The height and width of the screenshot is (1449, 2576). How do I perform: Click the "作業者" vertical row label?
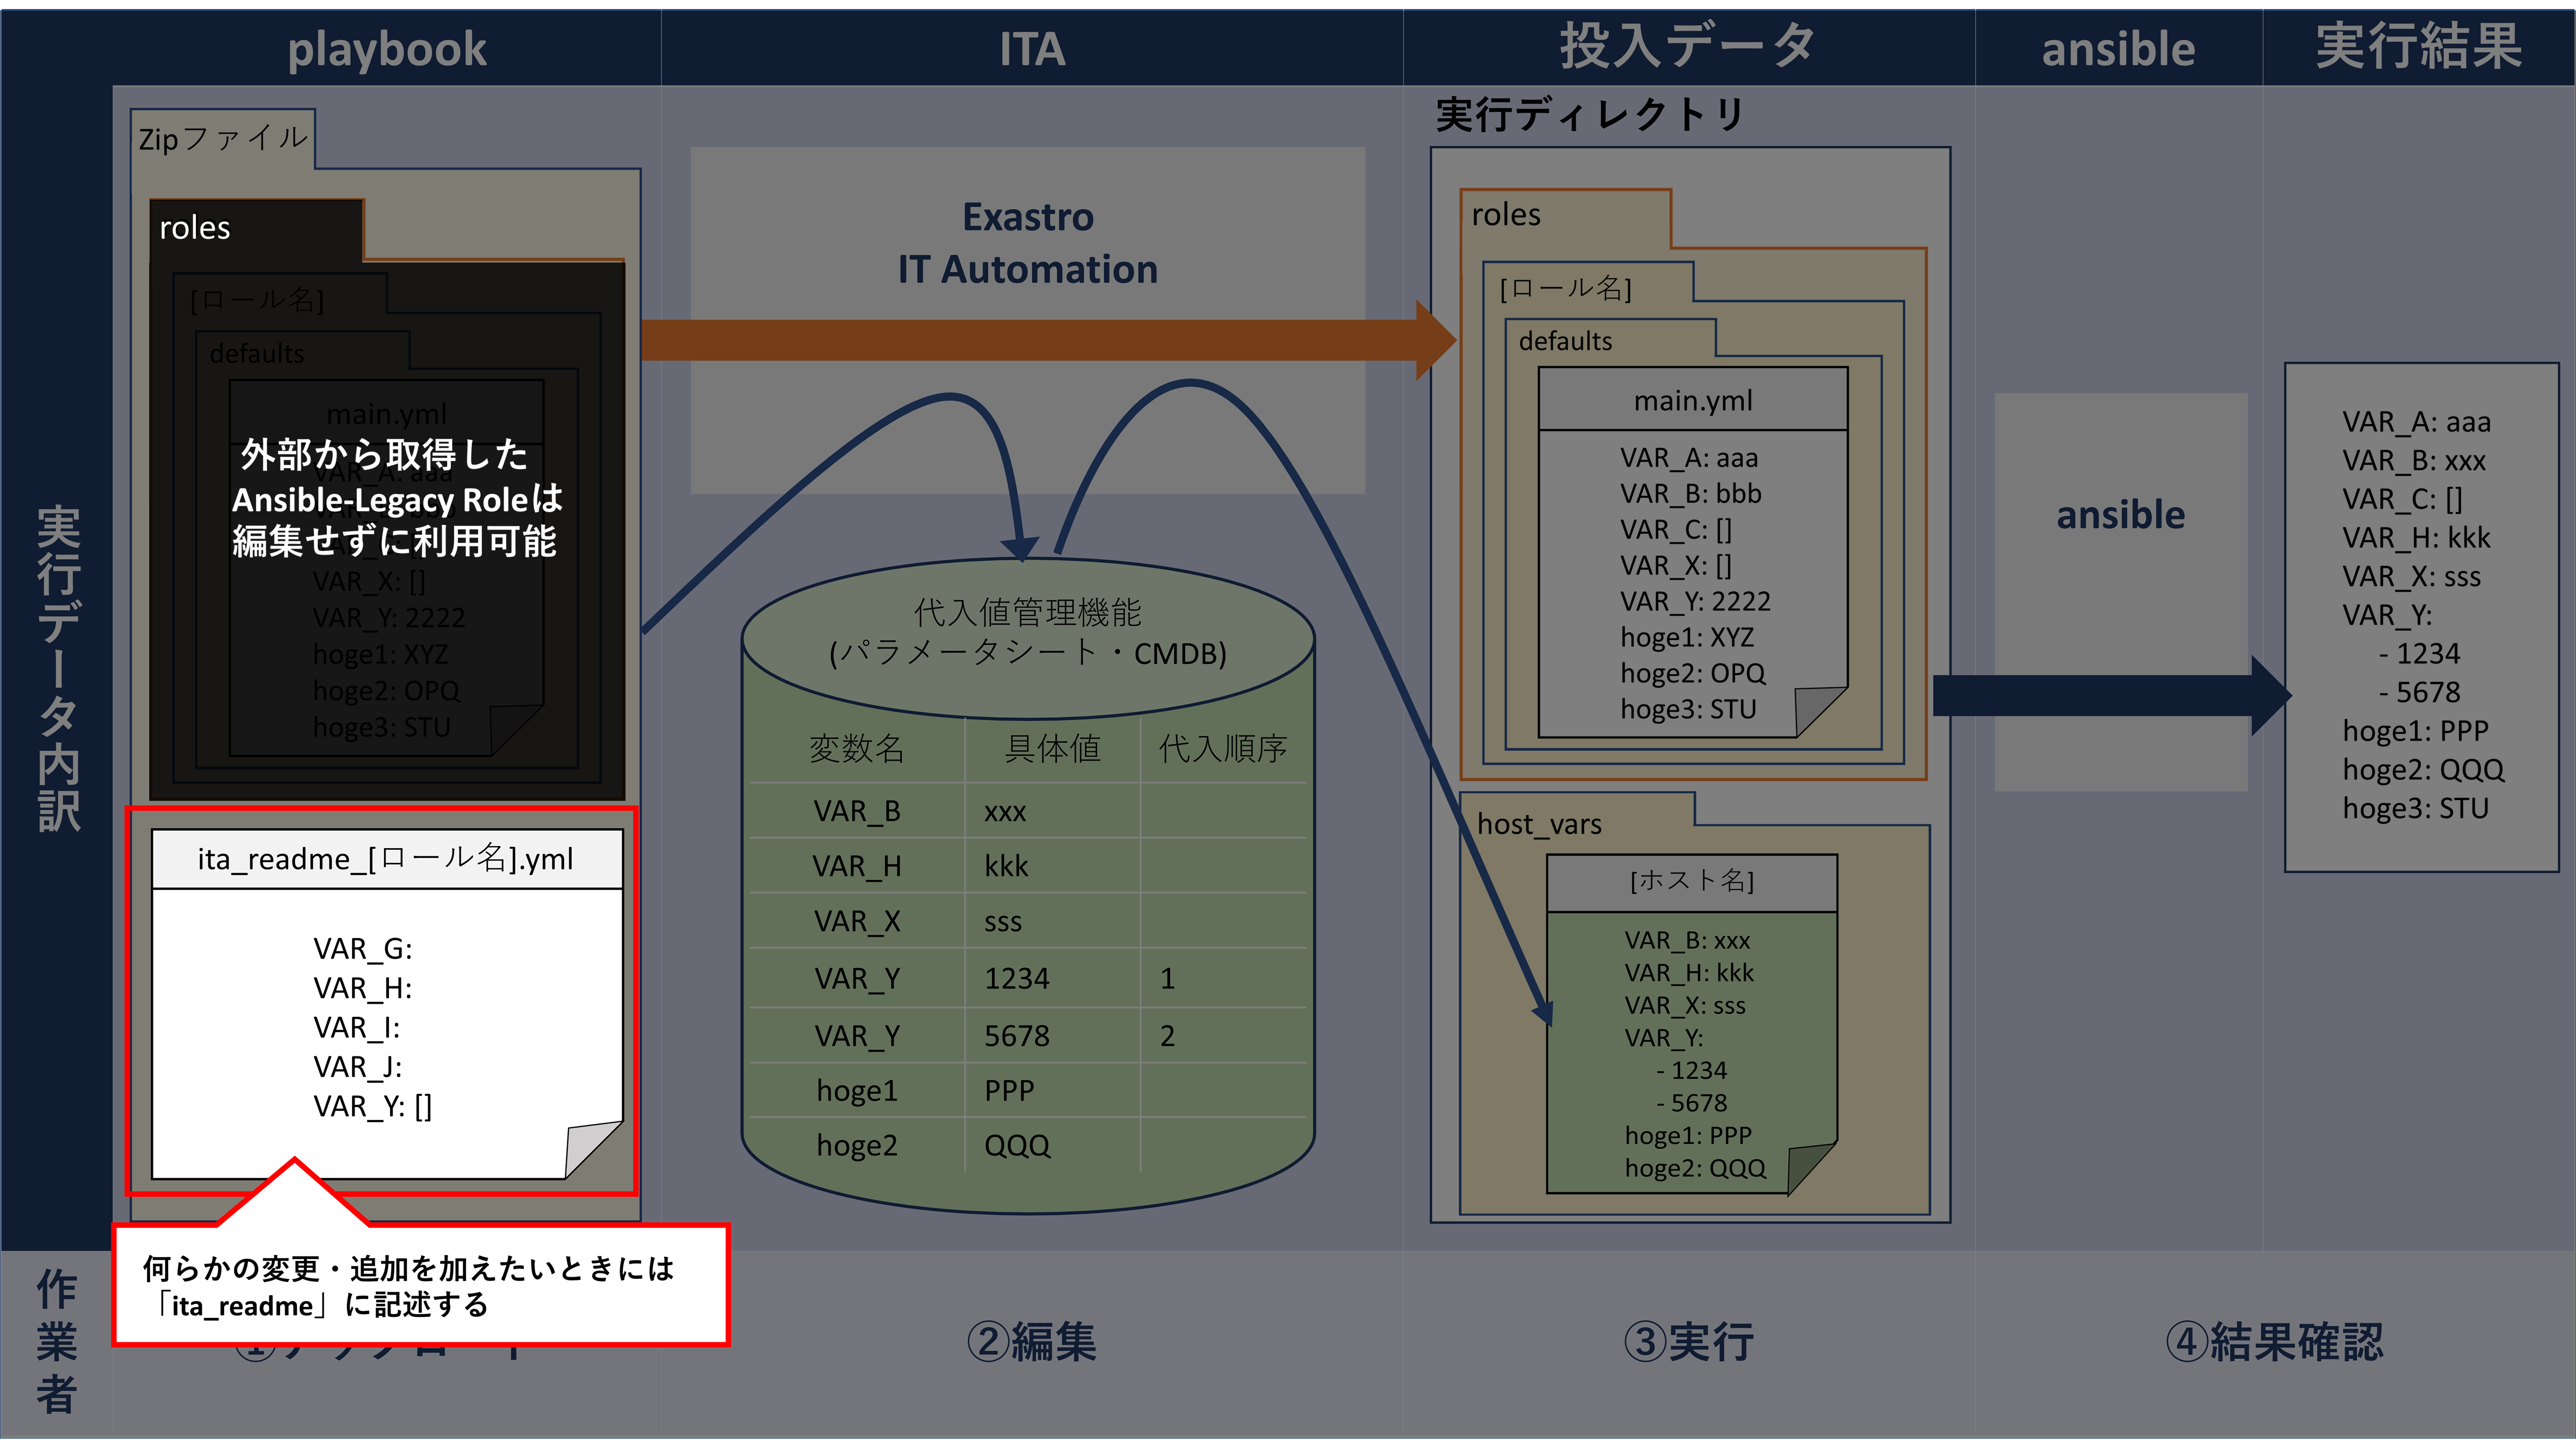(x=57, y=1341)
